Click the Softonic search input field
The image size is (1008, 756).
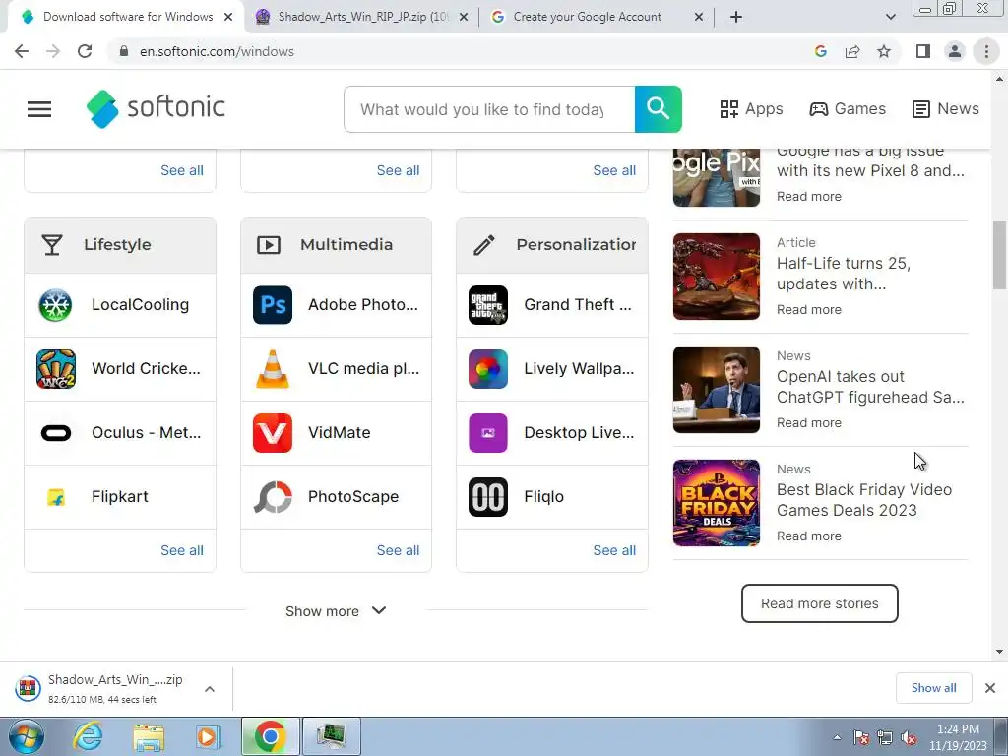pos(488,109)
